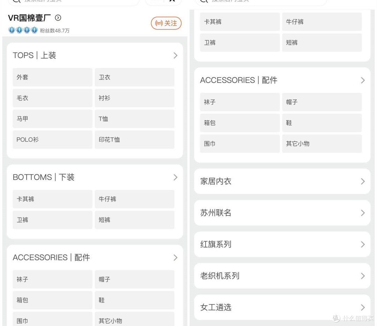Select 其它小物 in right panel
Image resolution: width=377 pixels, height=326 pixels.
(x=322, y=144)
